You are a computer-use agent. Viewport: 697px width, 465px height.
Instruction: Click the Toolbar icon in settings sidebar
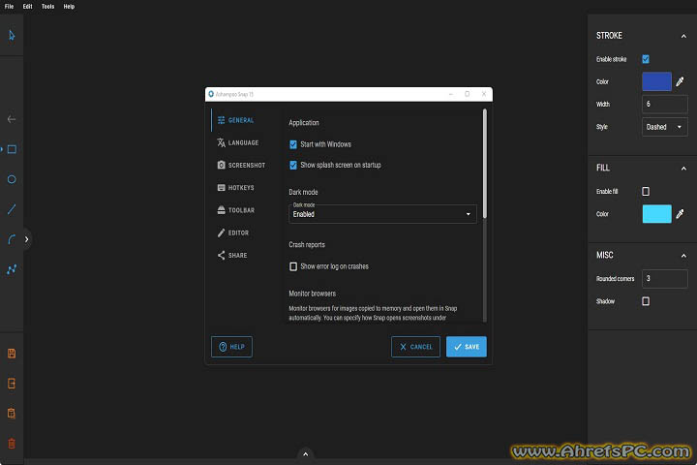[221, 210]
